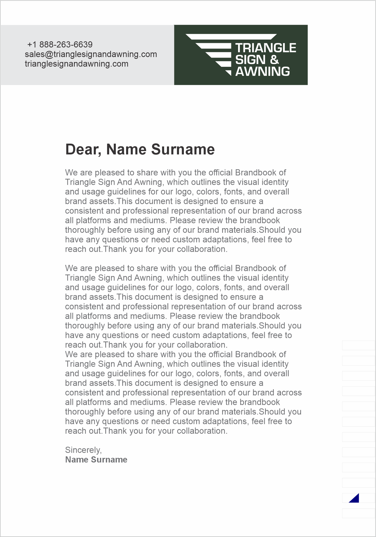Image resolution: width=376 pixels, height=537 pixels.
Task: Select the SIGN & text in the logo
Action: point(257,60)
